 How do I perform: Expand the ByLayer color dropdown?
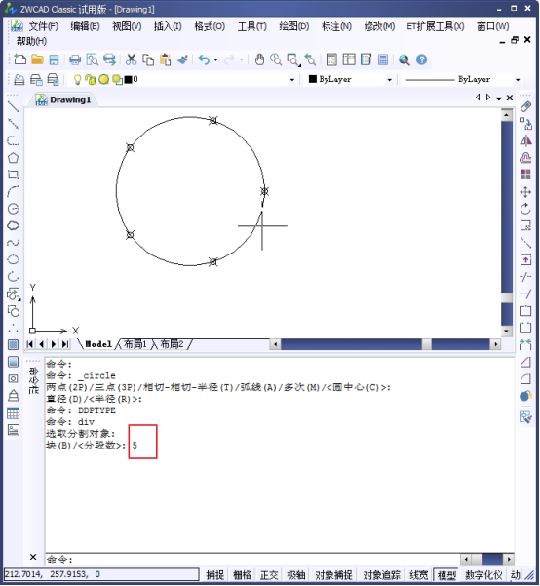(389, 80)
